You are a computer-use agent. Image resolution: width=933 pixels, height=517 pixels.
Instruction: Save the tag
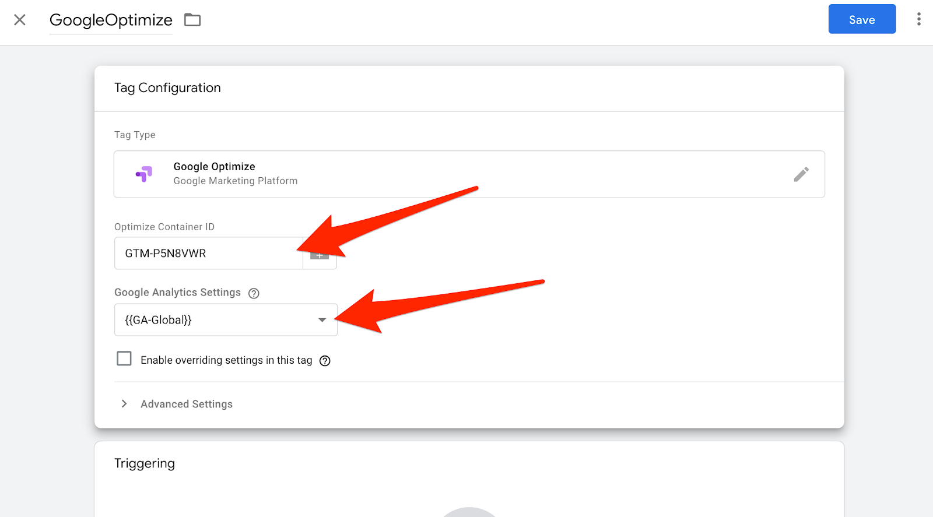862,19
